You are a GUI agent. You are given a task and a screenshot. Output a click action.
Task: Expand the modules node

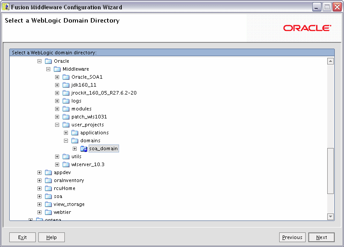point(57,109)
